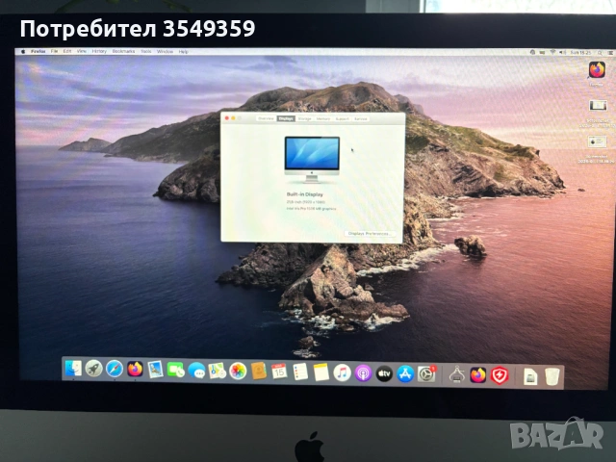Open purple Podcasts icon in Dock

(364, 372)
